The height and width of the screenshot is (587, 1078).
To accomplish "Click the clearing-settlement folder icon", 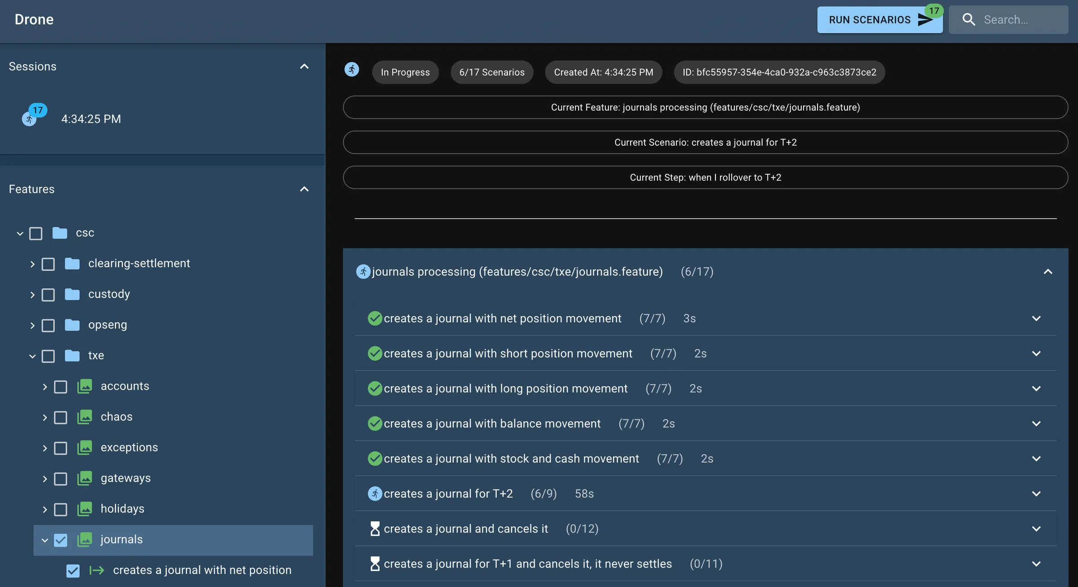I will coord(72,263).
